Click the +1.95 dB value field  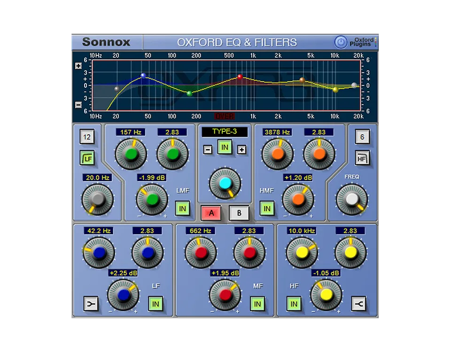click(225, 273)
